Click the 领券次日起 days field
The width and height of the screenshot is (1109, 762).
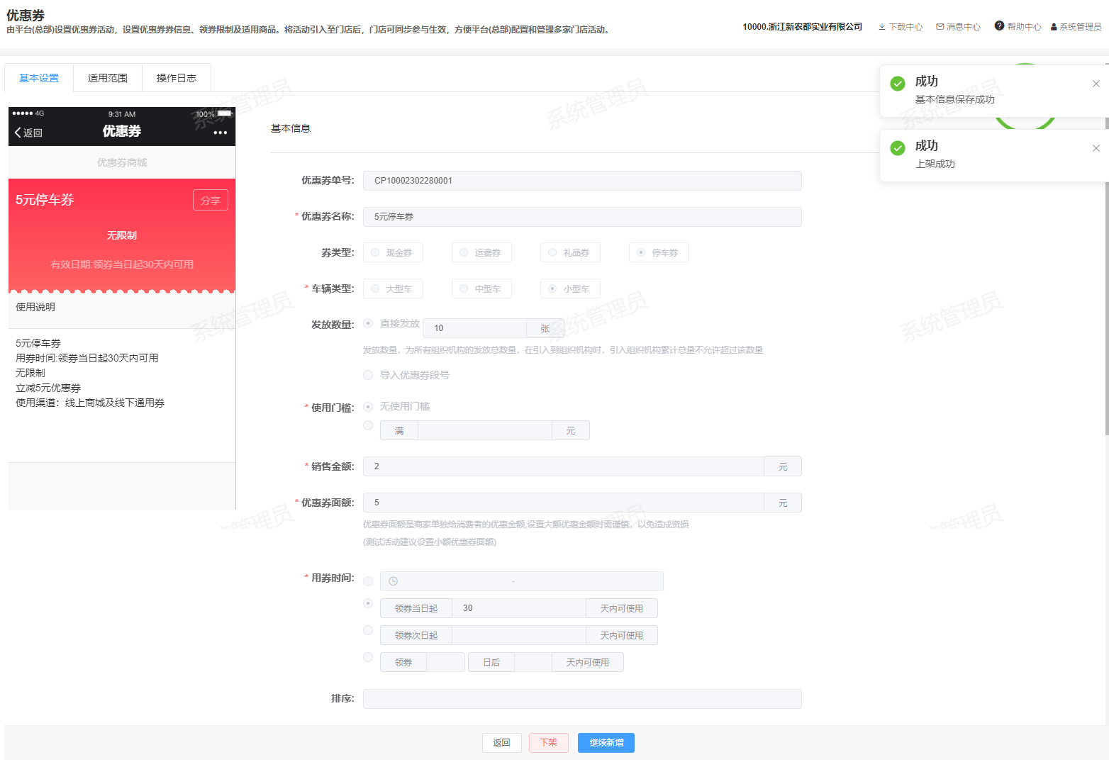point(519,635)
